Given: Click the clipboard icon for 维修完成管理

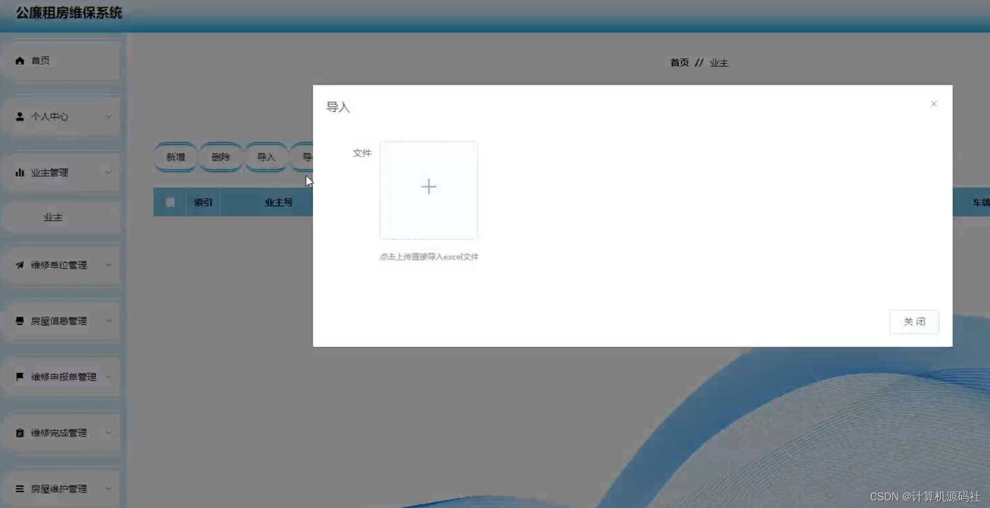Looking at the screenshot, I should (x=20, y=433).
